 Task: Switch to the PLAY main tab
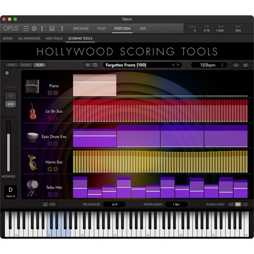[x=102, y=29]
